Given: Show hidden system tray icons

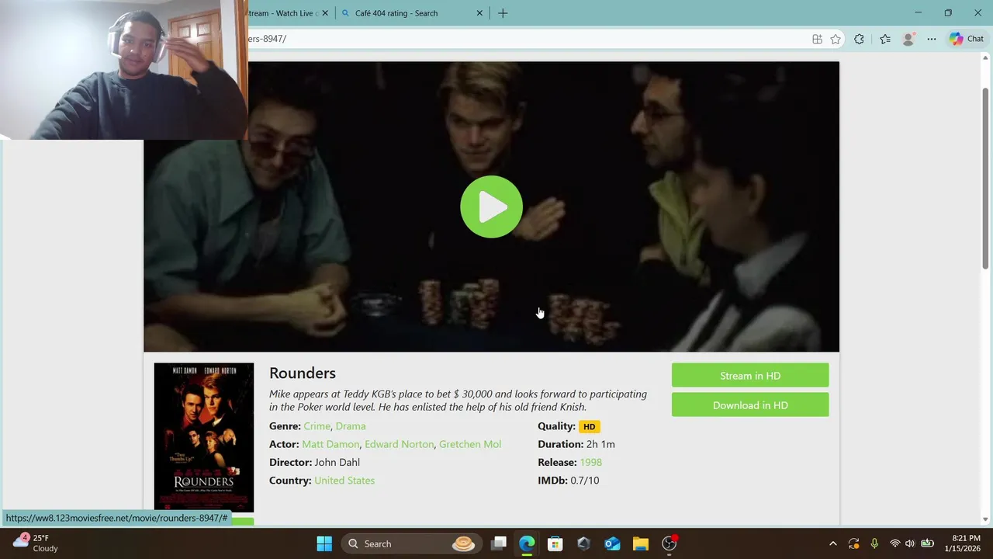Looking at the screenshot, I should 833,543.
